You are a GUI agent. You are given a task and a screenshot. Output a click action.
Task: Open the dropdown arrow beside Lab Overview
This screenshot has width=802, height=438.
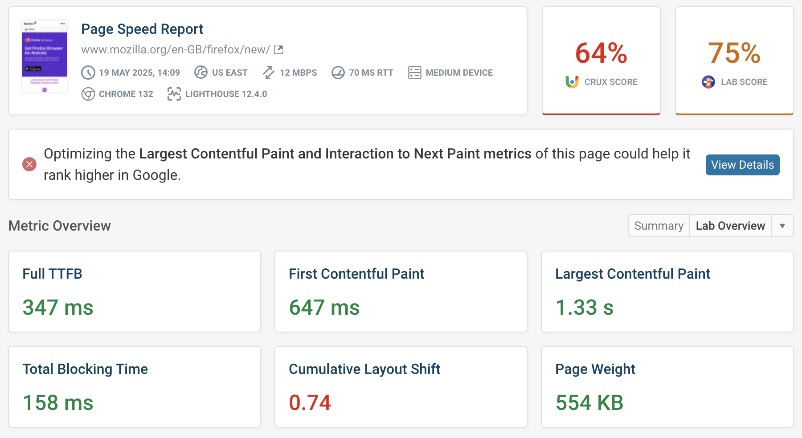click(x=782, y=226)
